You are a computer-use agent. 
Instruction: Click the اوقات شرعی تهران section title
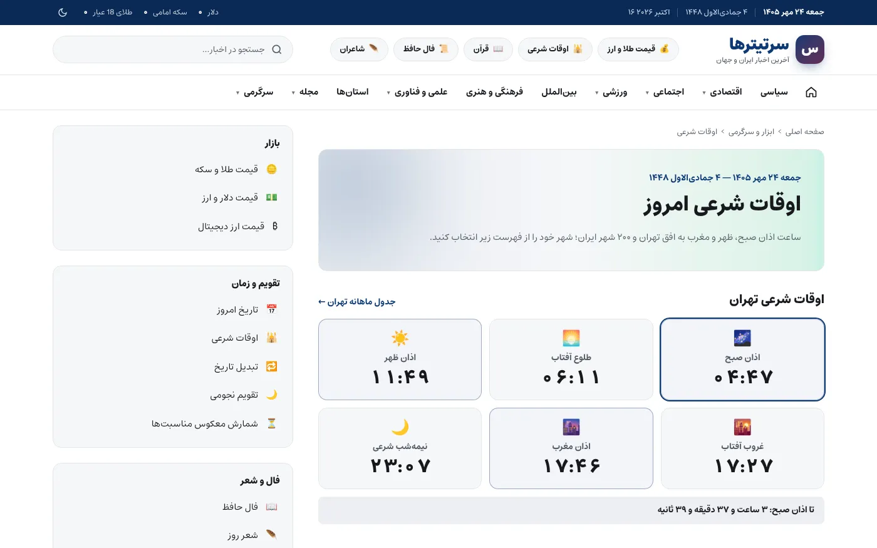777,299
